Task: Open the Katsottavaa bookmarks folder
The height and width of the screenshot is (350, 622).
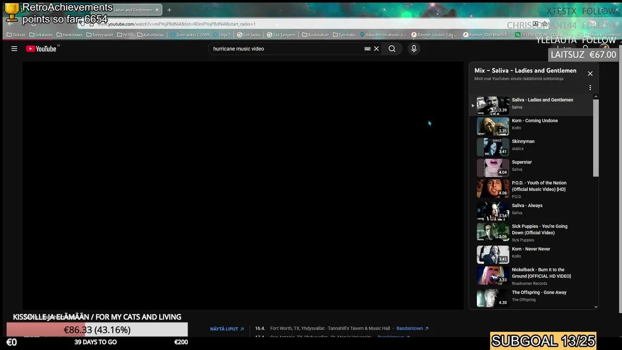Action: coord(151,35)
